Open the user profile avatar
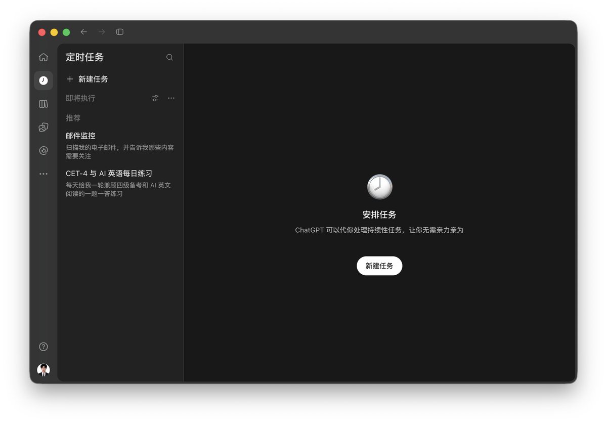The width and height of the screenshot is (607, 423). 44,370
